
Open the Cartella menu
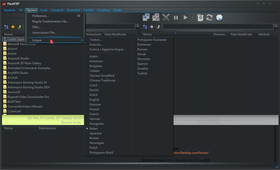point(88,10)
